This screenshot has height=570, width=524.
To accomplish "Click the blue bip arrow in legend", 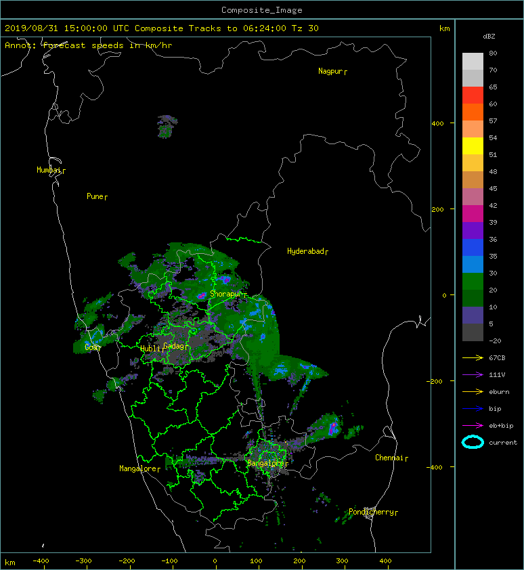I will pyautogui.click(x=473, y=409).
